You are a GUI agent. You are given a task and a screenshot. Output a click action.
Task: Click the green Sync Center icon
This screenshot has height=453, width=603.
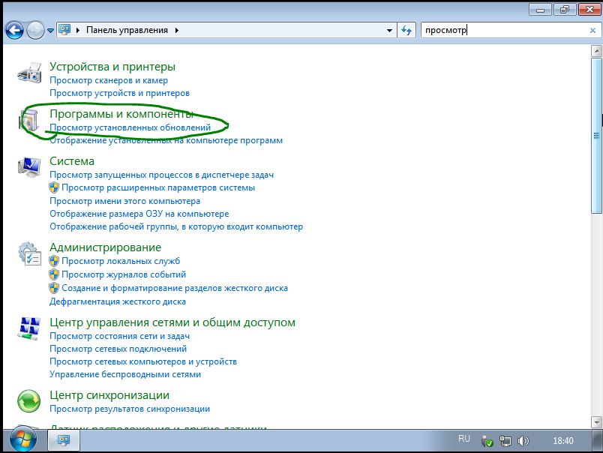29,401
